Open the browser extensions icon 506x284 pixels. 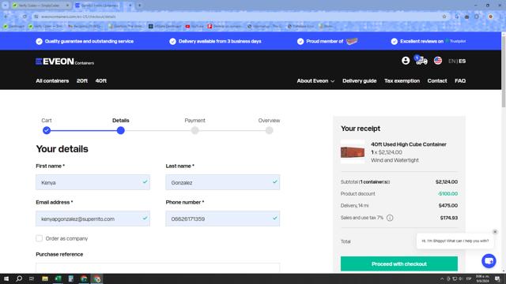(477, 17)
